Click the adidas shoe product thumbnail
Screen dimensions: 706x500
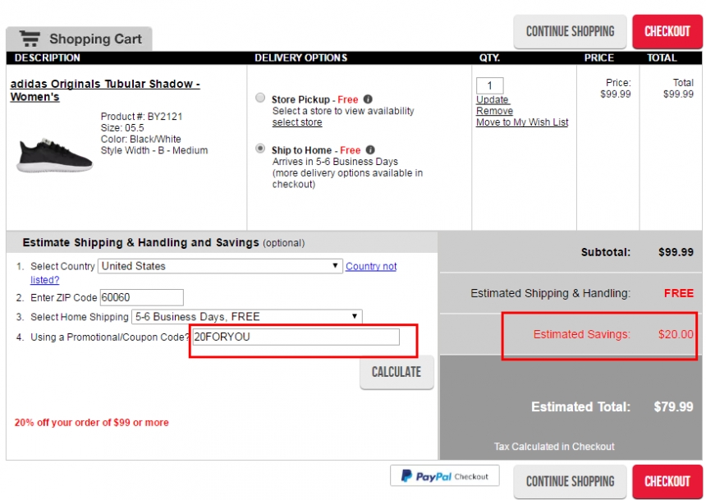[54, 155]
